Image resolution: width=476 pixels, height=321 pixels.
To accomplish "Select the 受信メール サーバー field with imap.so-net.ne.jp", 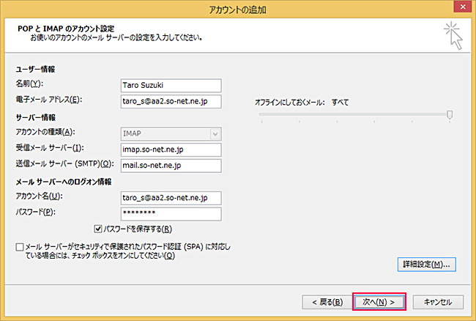I will coord(171,150).
